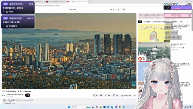Open the Copilot icon in the taskbar
Screen dimensions: 193x109
point(97,107)
